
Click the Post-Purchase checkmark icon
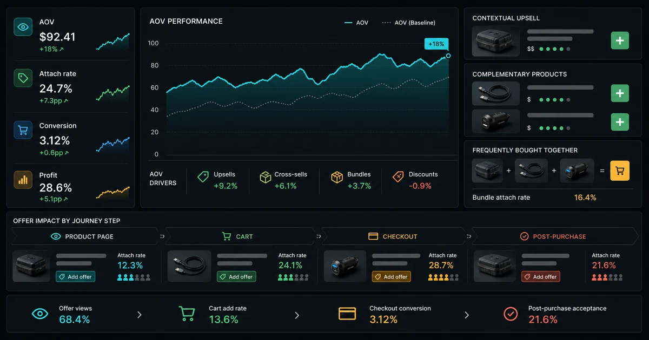point(524,236)
